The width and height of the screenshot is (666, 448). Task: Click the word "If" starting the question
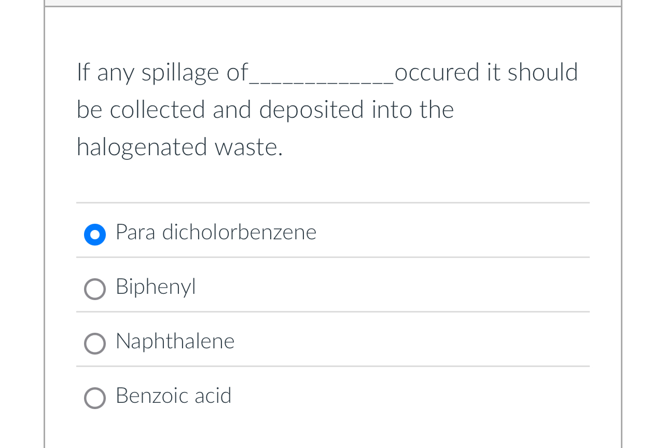(83, 72)
